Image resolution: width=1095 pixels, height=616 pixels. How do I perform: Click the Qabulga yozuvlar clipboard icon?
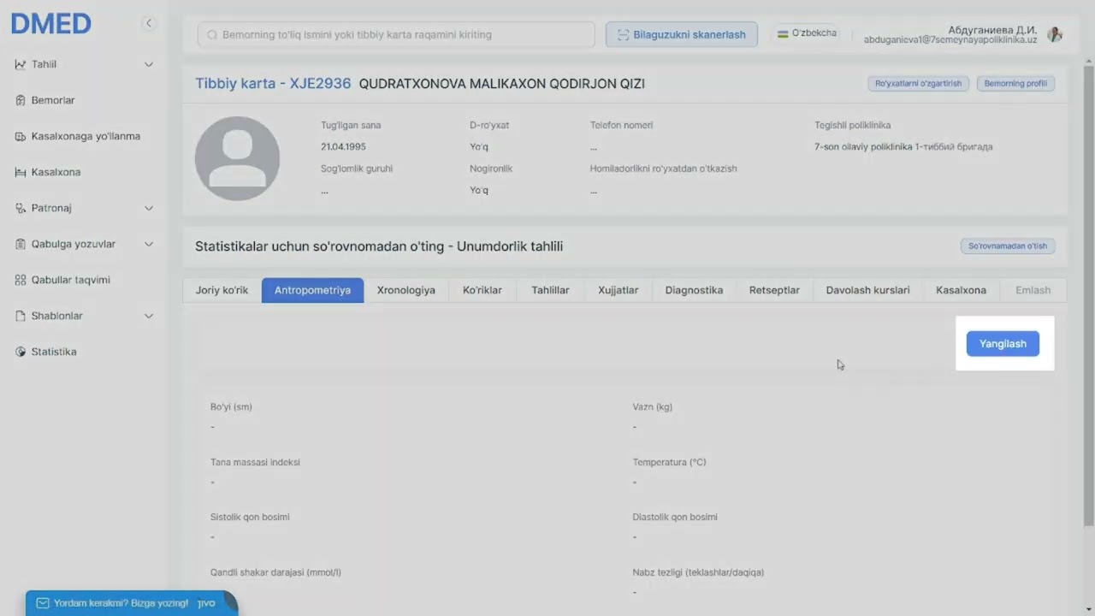pos(20,244)
